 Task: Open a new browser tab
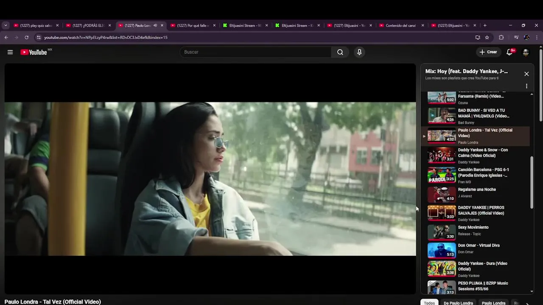[x=485, y=25]
